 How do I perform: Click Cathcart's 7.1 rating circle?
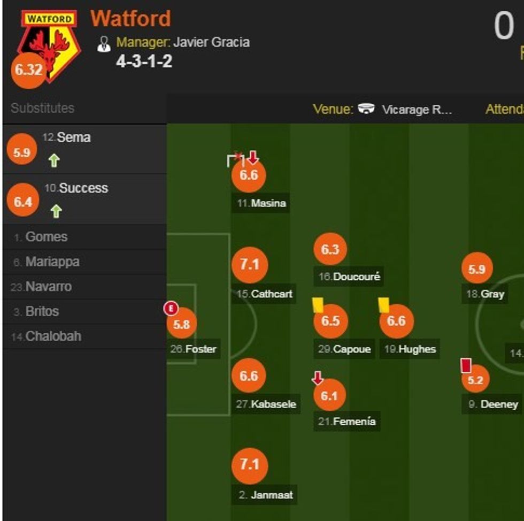point(249,265)
